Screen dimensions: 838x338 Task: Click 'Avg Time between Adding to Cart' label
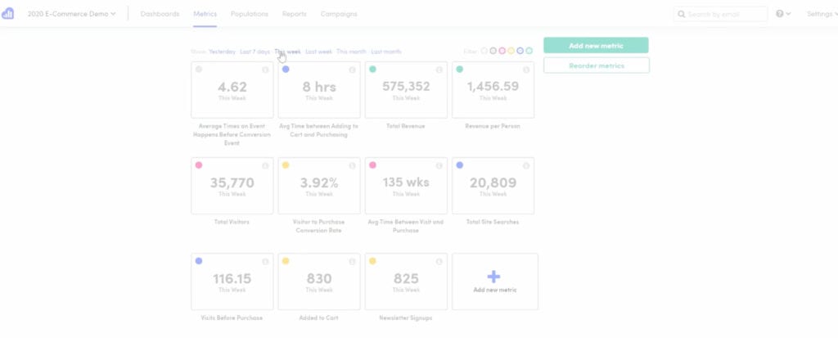pyautogui.click(x=319, y=130)
